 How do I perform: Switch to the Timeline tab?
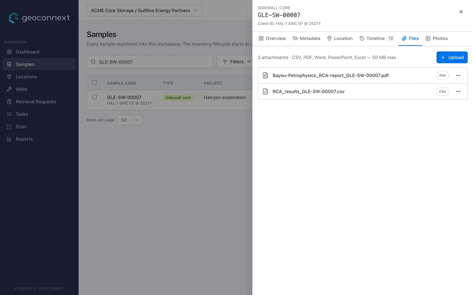point(377,38)
